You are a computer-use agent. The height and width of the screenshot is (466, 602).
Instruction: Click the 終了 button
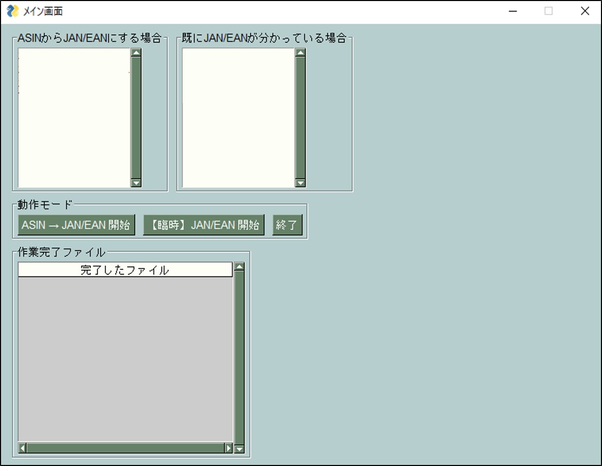287,225
